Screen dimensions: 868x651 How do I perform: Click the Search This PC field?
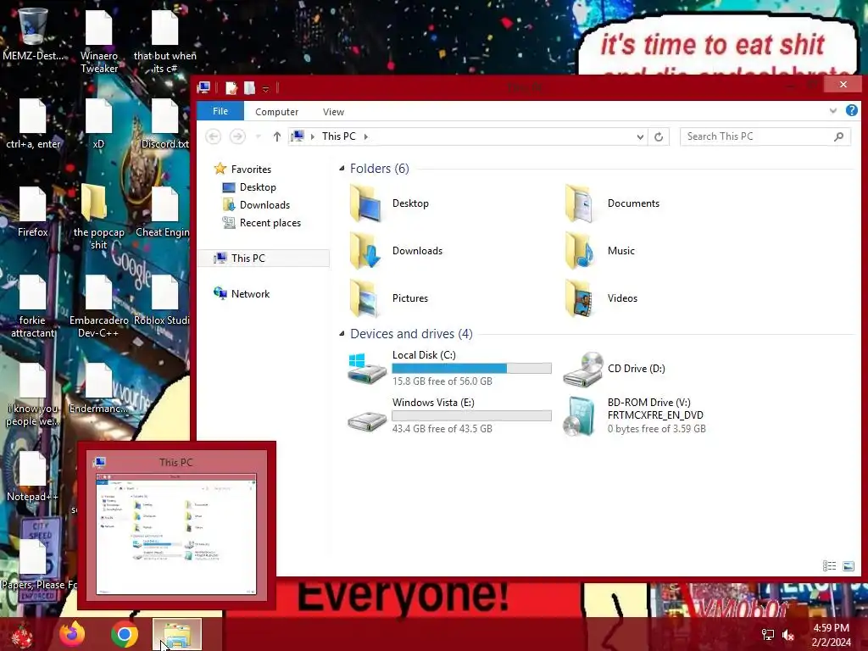[765, 136]
